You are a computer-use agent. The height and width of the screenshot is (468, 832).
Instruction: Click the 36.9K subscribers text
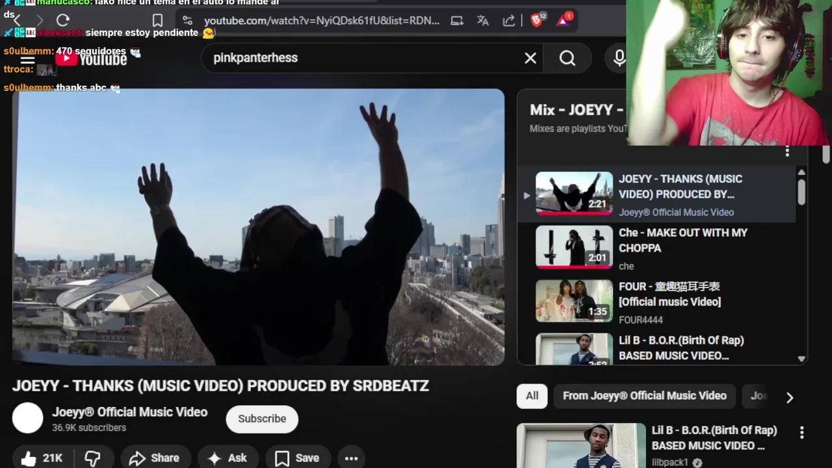click(89, 428)
